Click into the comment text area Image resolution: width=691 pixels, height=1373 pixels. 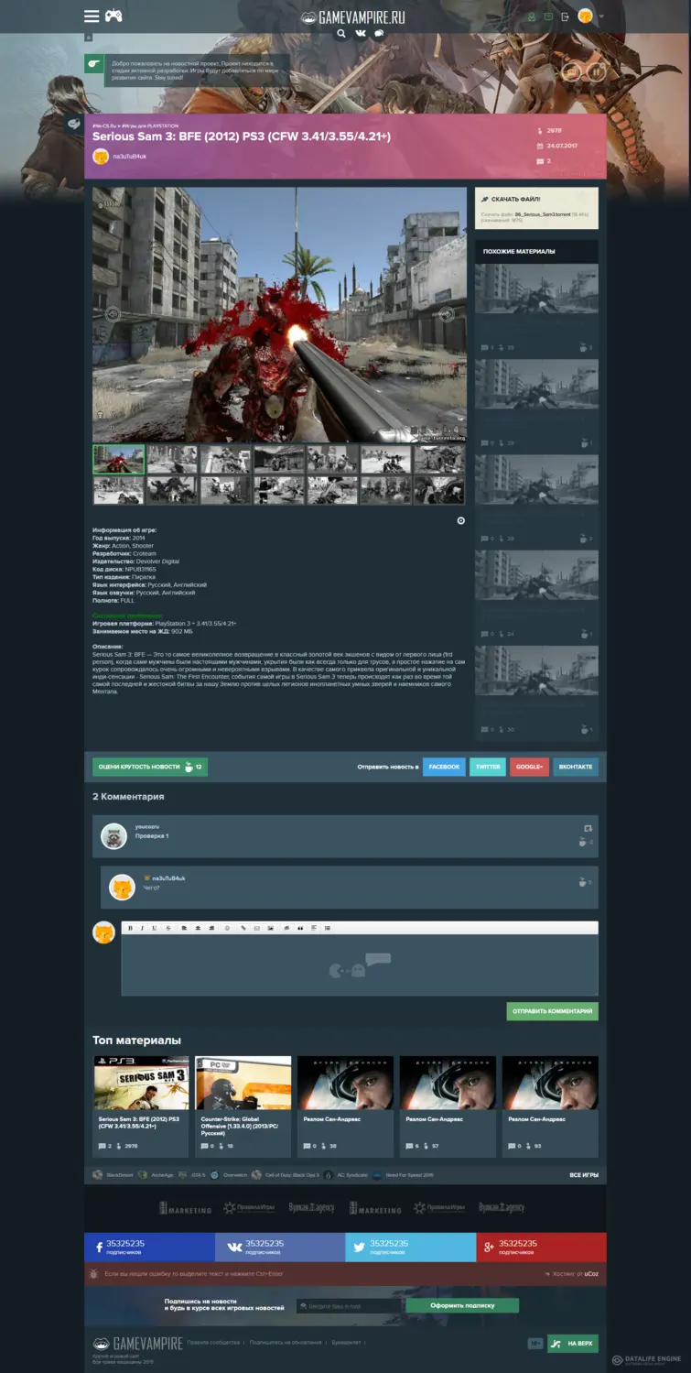[360, 965]
